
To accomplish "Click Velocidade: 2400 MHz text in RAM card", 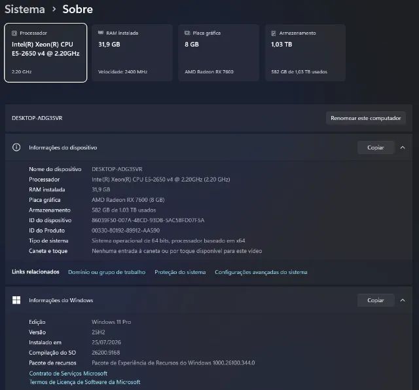I will coord(122,71).
